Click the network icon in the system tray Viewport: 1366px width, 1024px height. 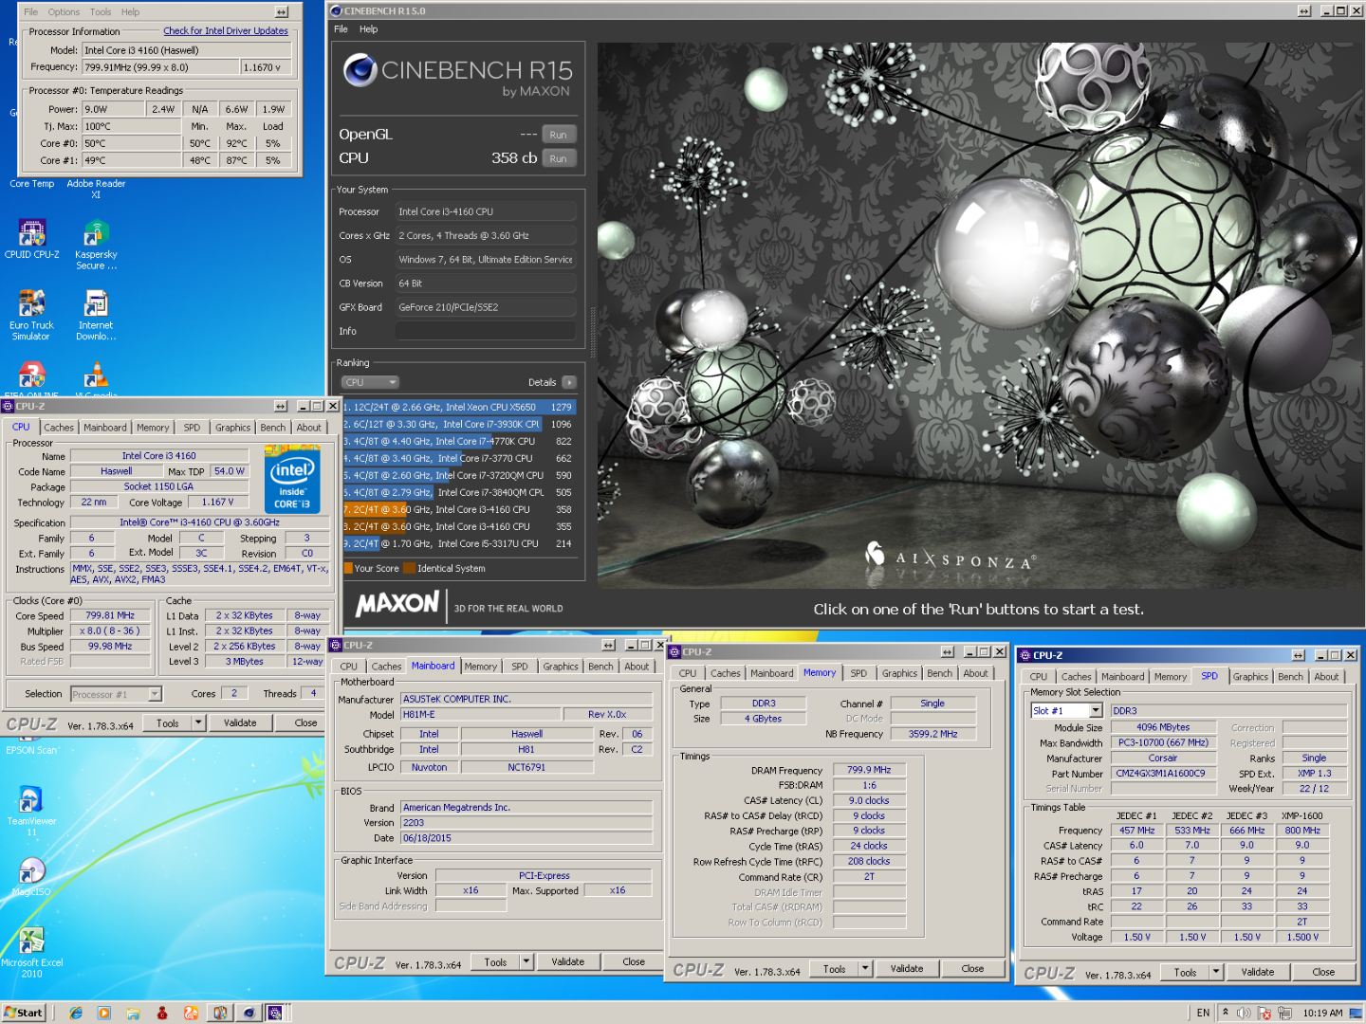[x=1284, y=1013]
